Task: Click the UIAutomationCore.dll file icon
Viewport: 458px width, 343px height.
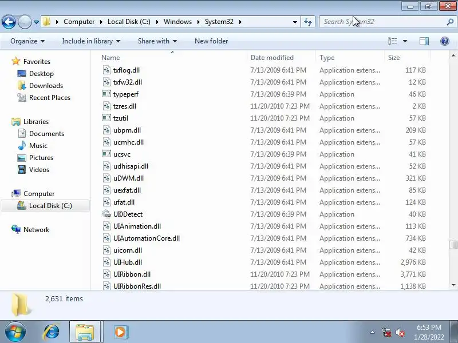Action: click(x=106, y=238)
